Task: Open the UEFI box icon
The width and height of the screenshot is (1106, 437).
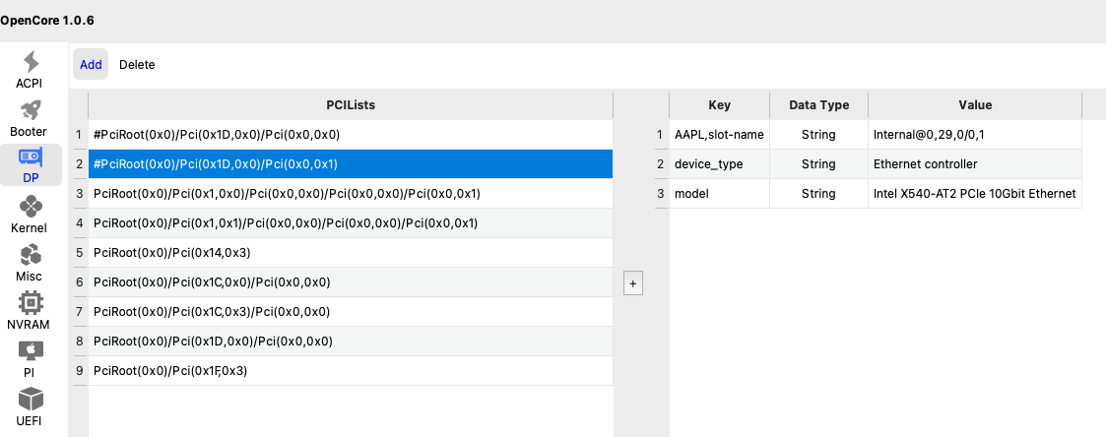Action: (x=31, y=400)
